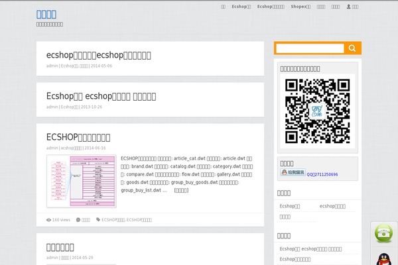Click the admin author link dated 2014-05-06

pyautogui.click(x=52, y=66)
